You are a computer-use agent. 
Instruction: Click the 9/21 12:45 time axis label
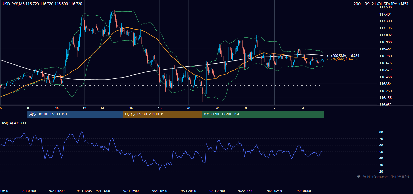tap(85, 191)
